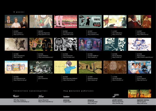Open the 02/2008 black mask thumbnail
Viewport: 156px width, 111px height.
coord(41,44)
